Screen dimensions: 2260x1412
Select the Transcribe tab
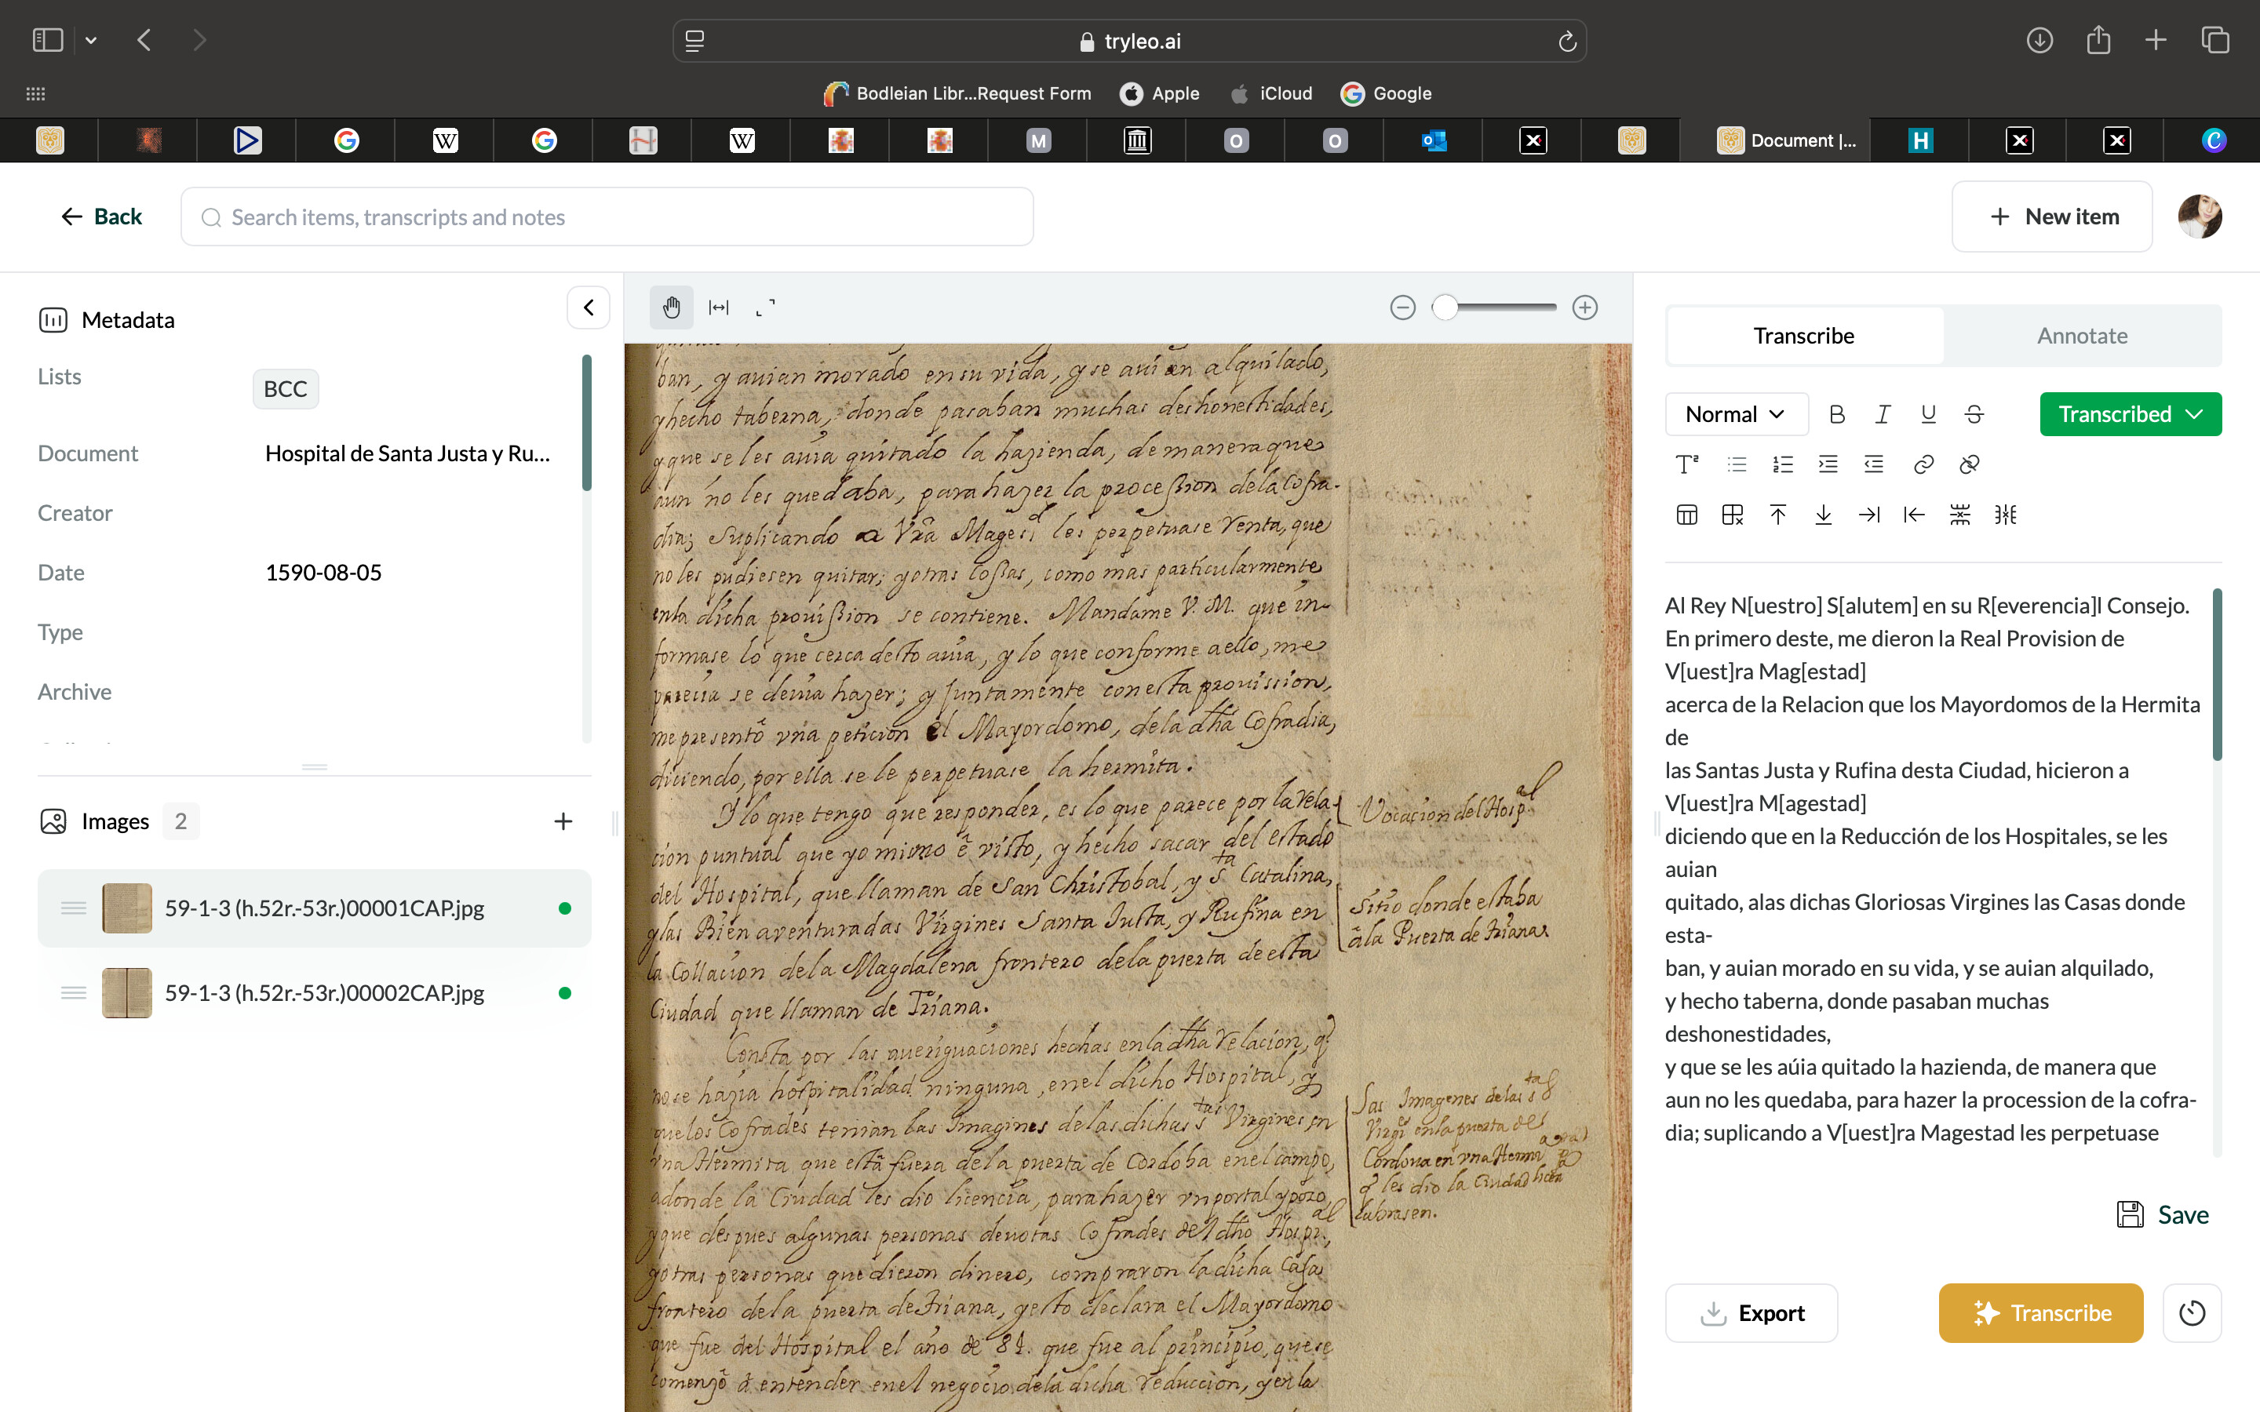point(1803,335)
